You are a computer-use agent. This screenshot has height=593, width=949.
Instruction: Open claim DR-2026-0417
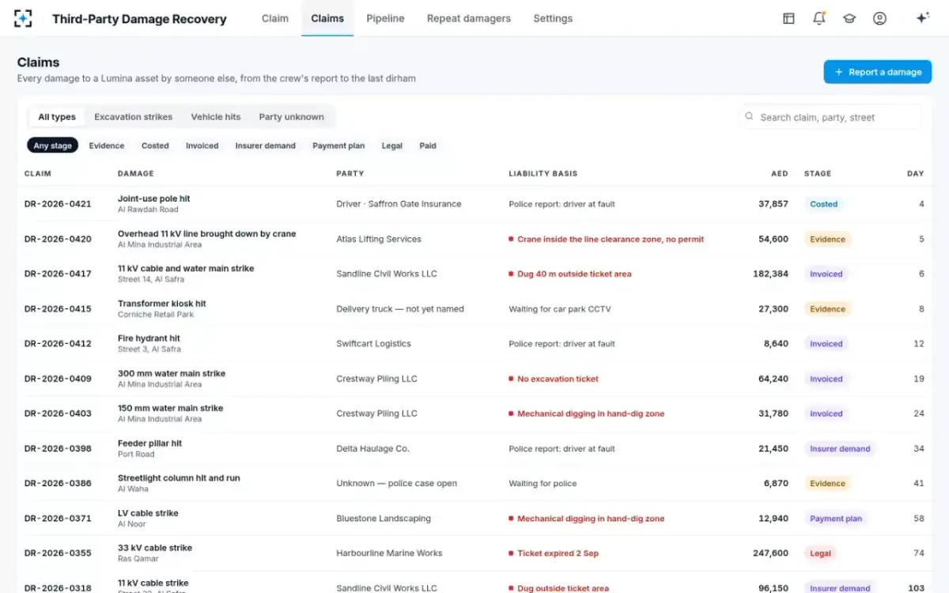coord(58,274)
